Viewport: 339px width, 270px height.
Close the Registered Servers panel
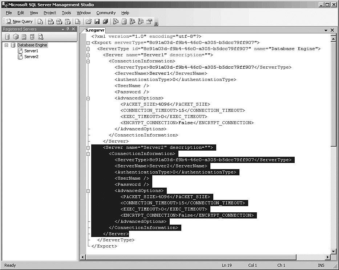pos(73,29)
